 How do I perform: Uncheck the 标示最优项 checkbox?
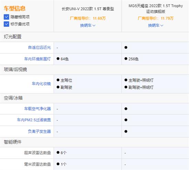7,24
